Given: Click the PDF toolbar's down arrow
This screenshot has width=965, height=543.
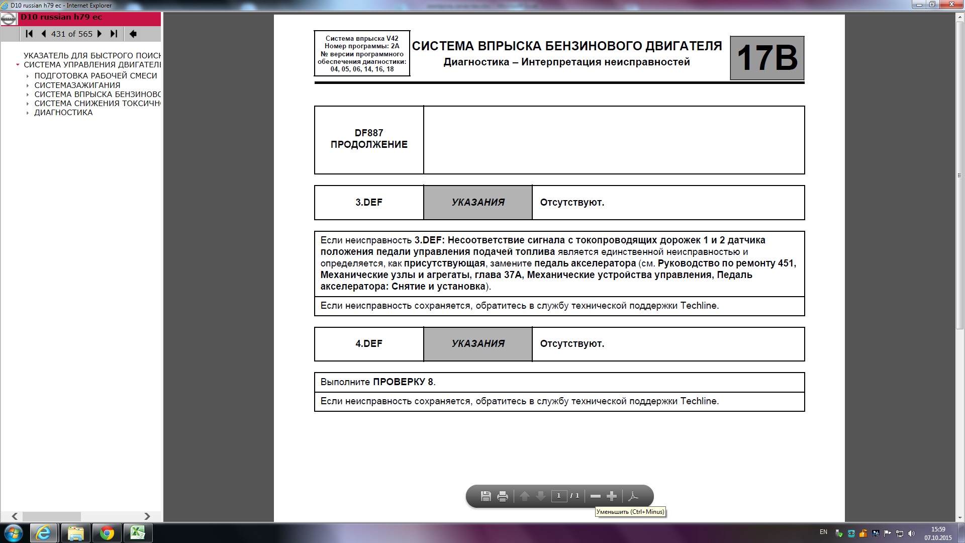Looking at the screenshot, I should [541, 496].
